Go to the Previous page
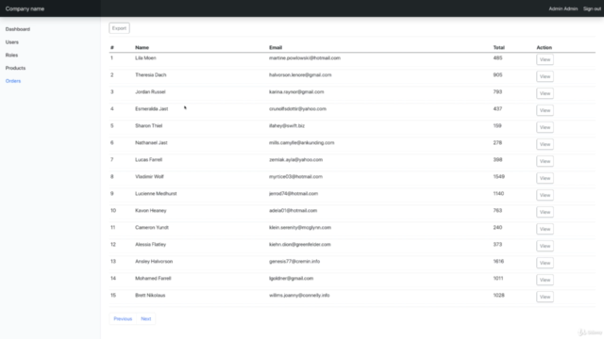 (123, 318)
